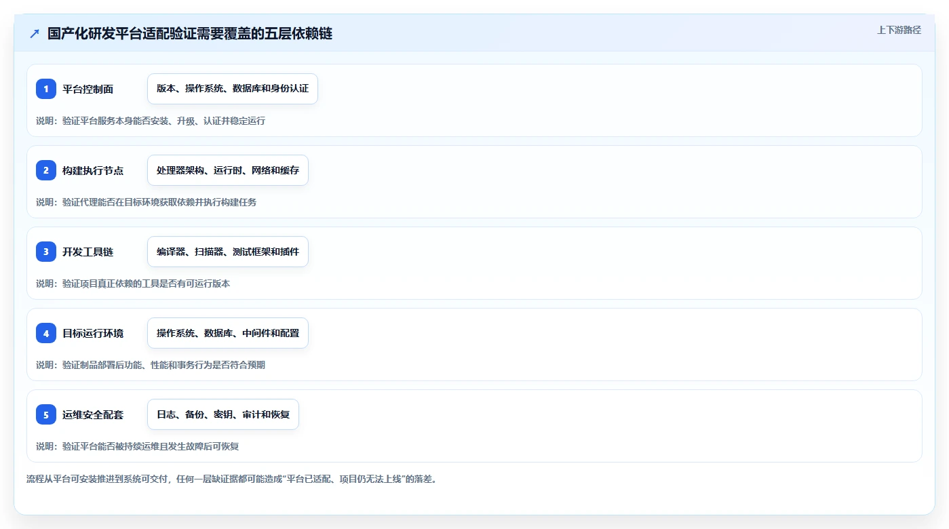Click the 目标运行环境 heading
The height and width of the screenshot is (529, 949).
93,333
